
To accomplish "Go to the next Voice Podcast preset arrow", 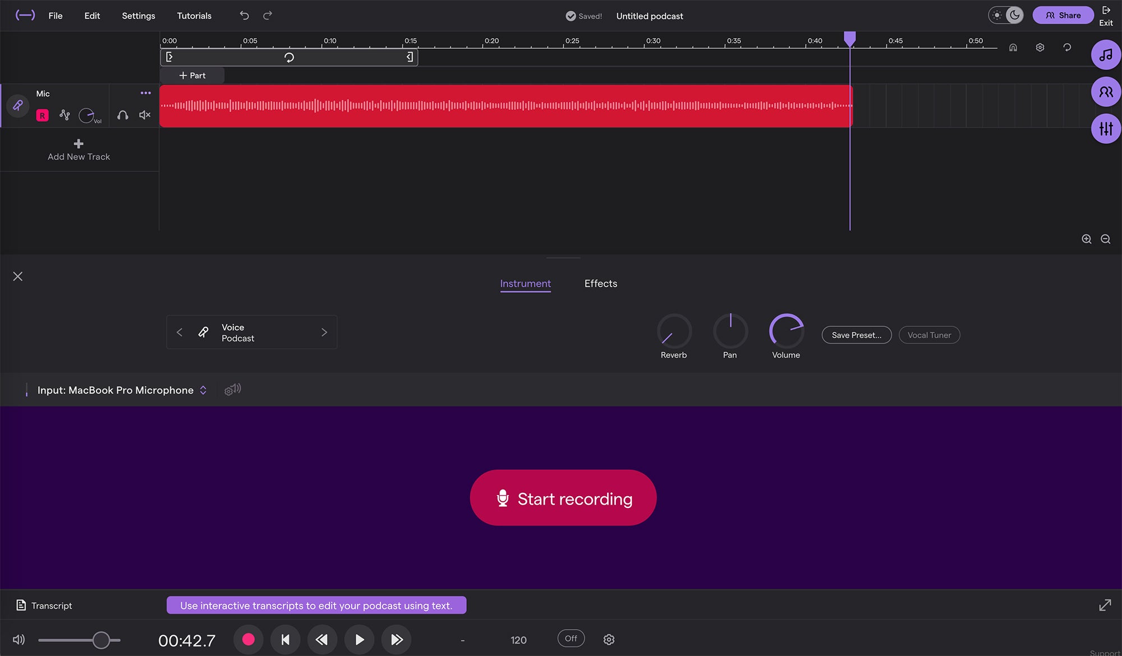I will [x=324, y=332].
